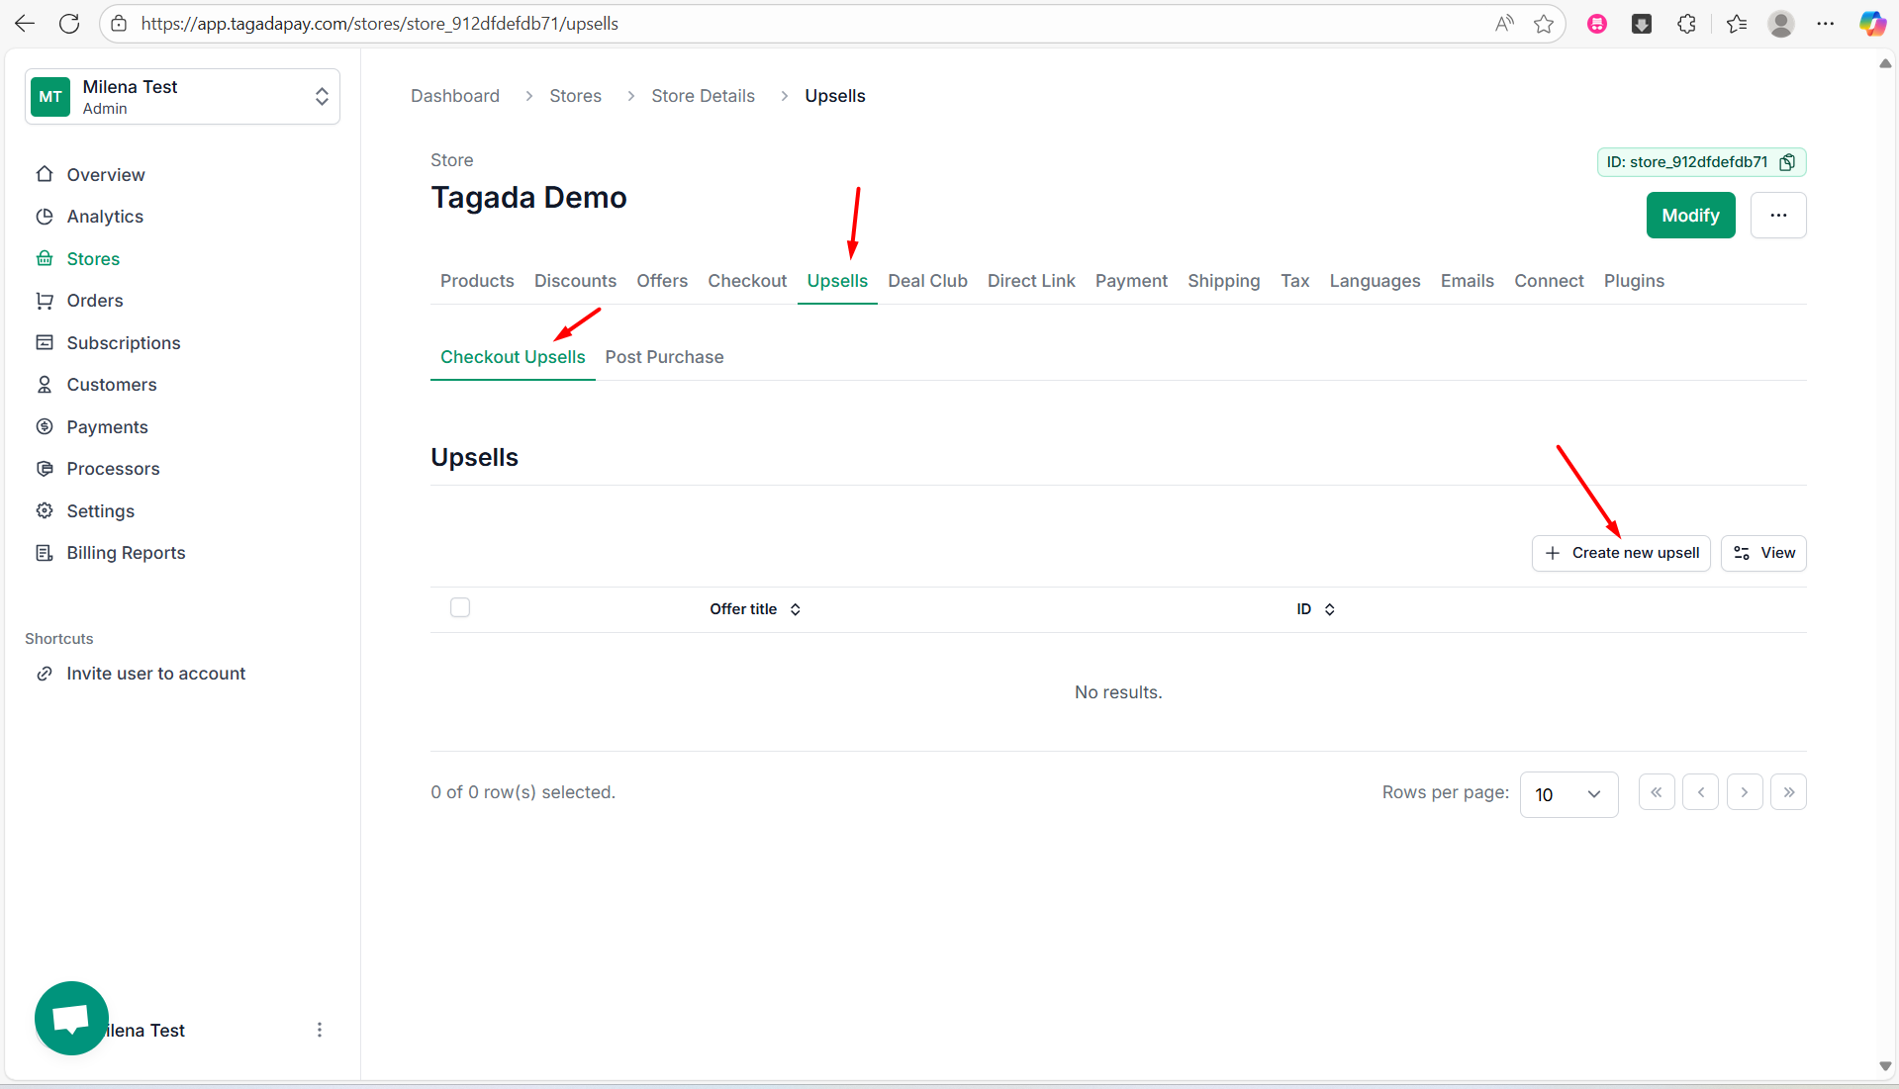Expand the Rows per page dropdown

1568,794
